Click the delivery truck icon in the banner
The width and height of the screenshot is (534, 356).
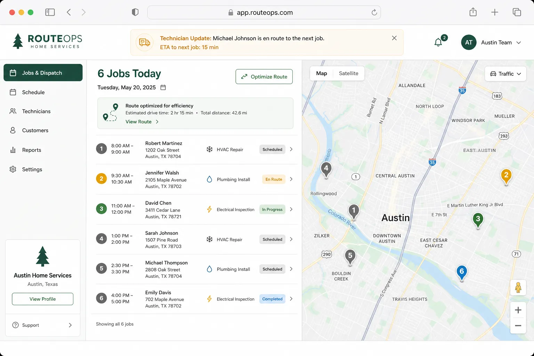[144, 42]
